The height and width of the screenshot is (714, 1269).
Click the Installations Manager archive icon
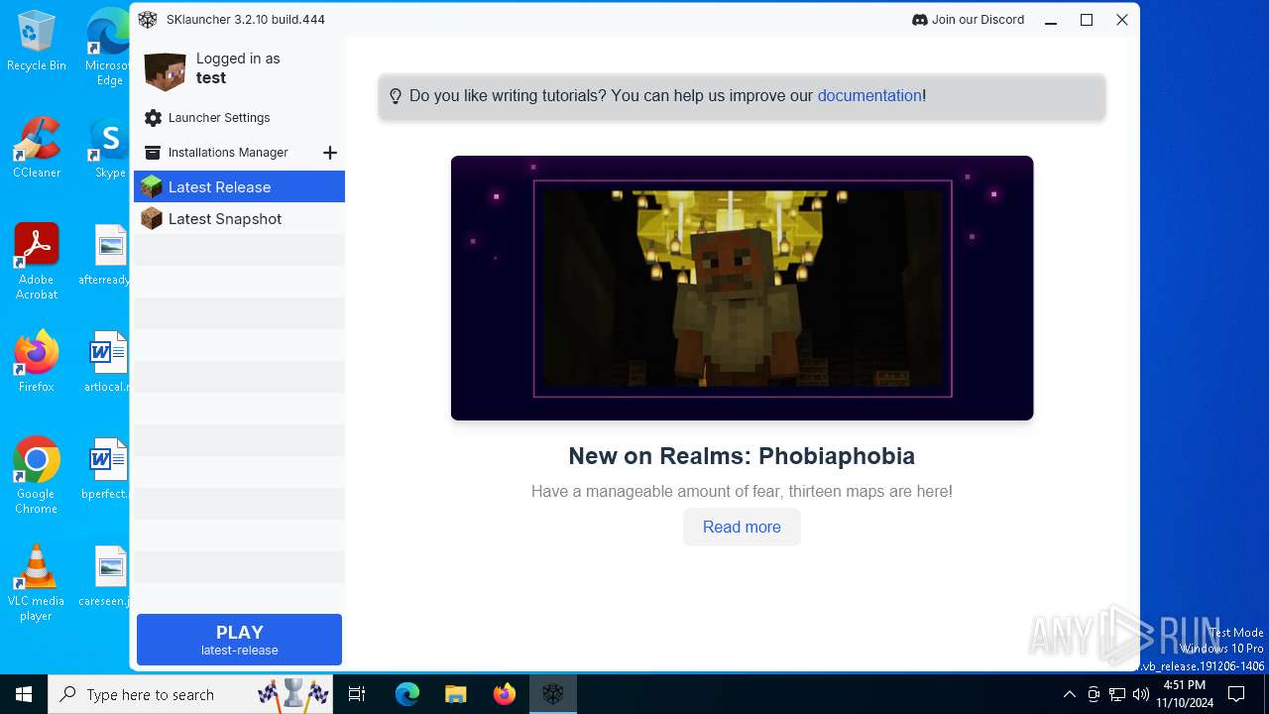tap(153, 153)
